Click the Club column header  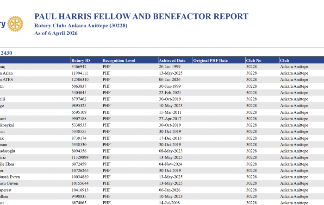pos(284,60)
